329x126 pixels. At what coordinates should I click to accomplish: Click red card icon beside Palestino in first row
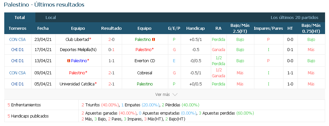(x=154, y=39)
